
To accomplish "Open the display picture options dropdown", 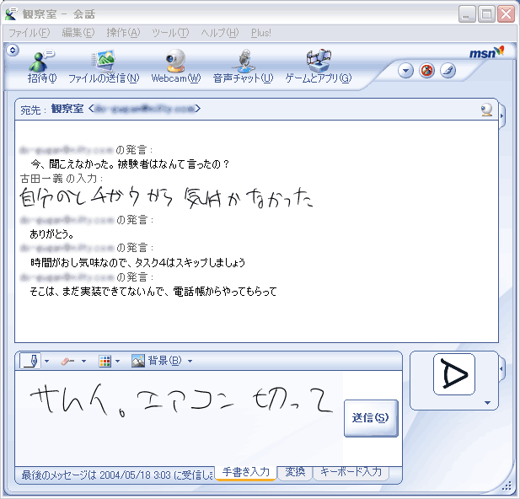I will [487, 403].
